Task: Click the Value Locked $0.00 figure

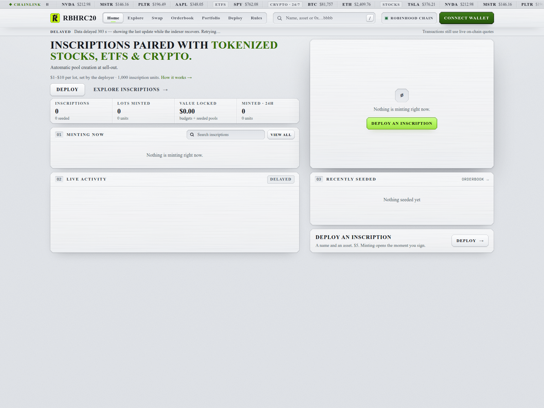Action: [187, 111]
